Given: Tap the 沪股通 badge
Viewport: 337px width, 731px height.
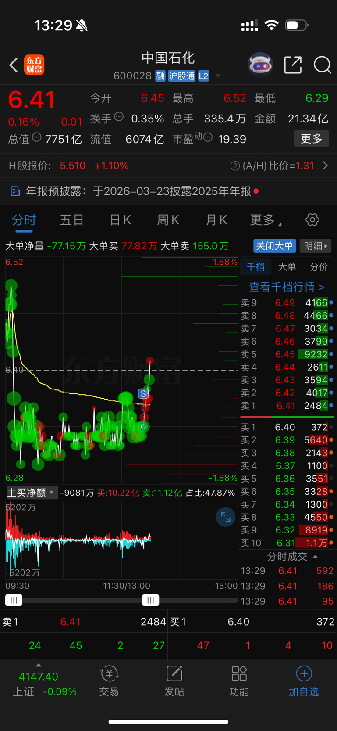Looking at the screenshot, I should [x=182, y=76].
